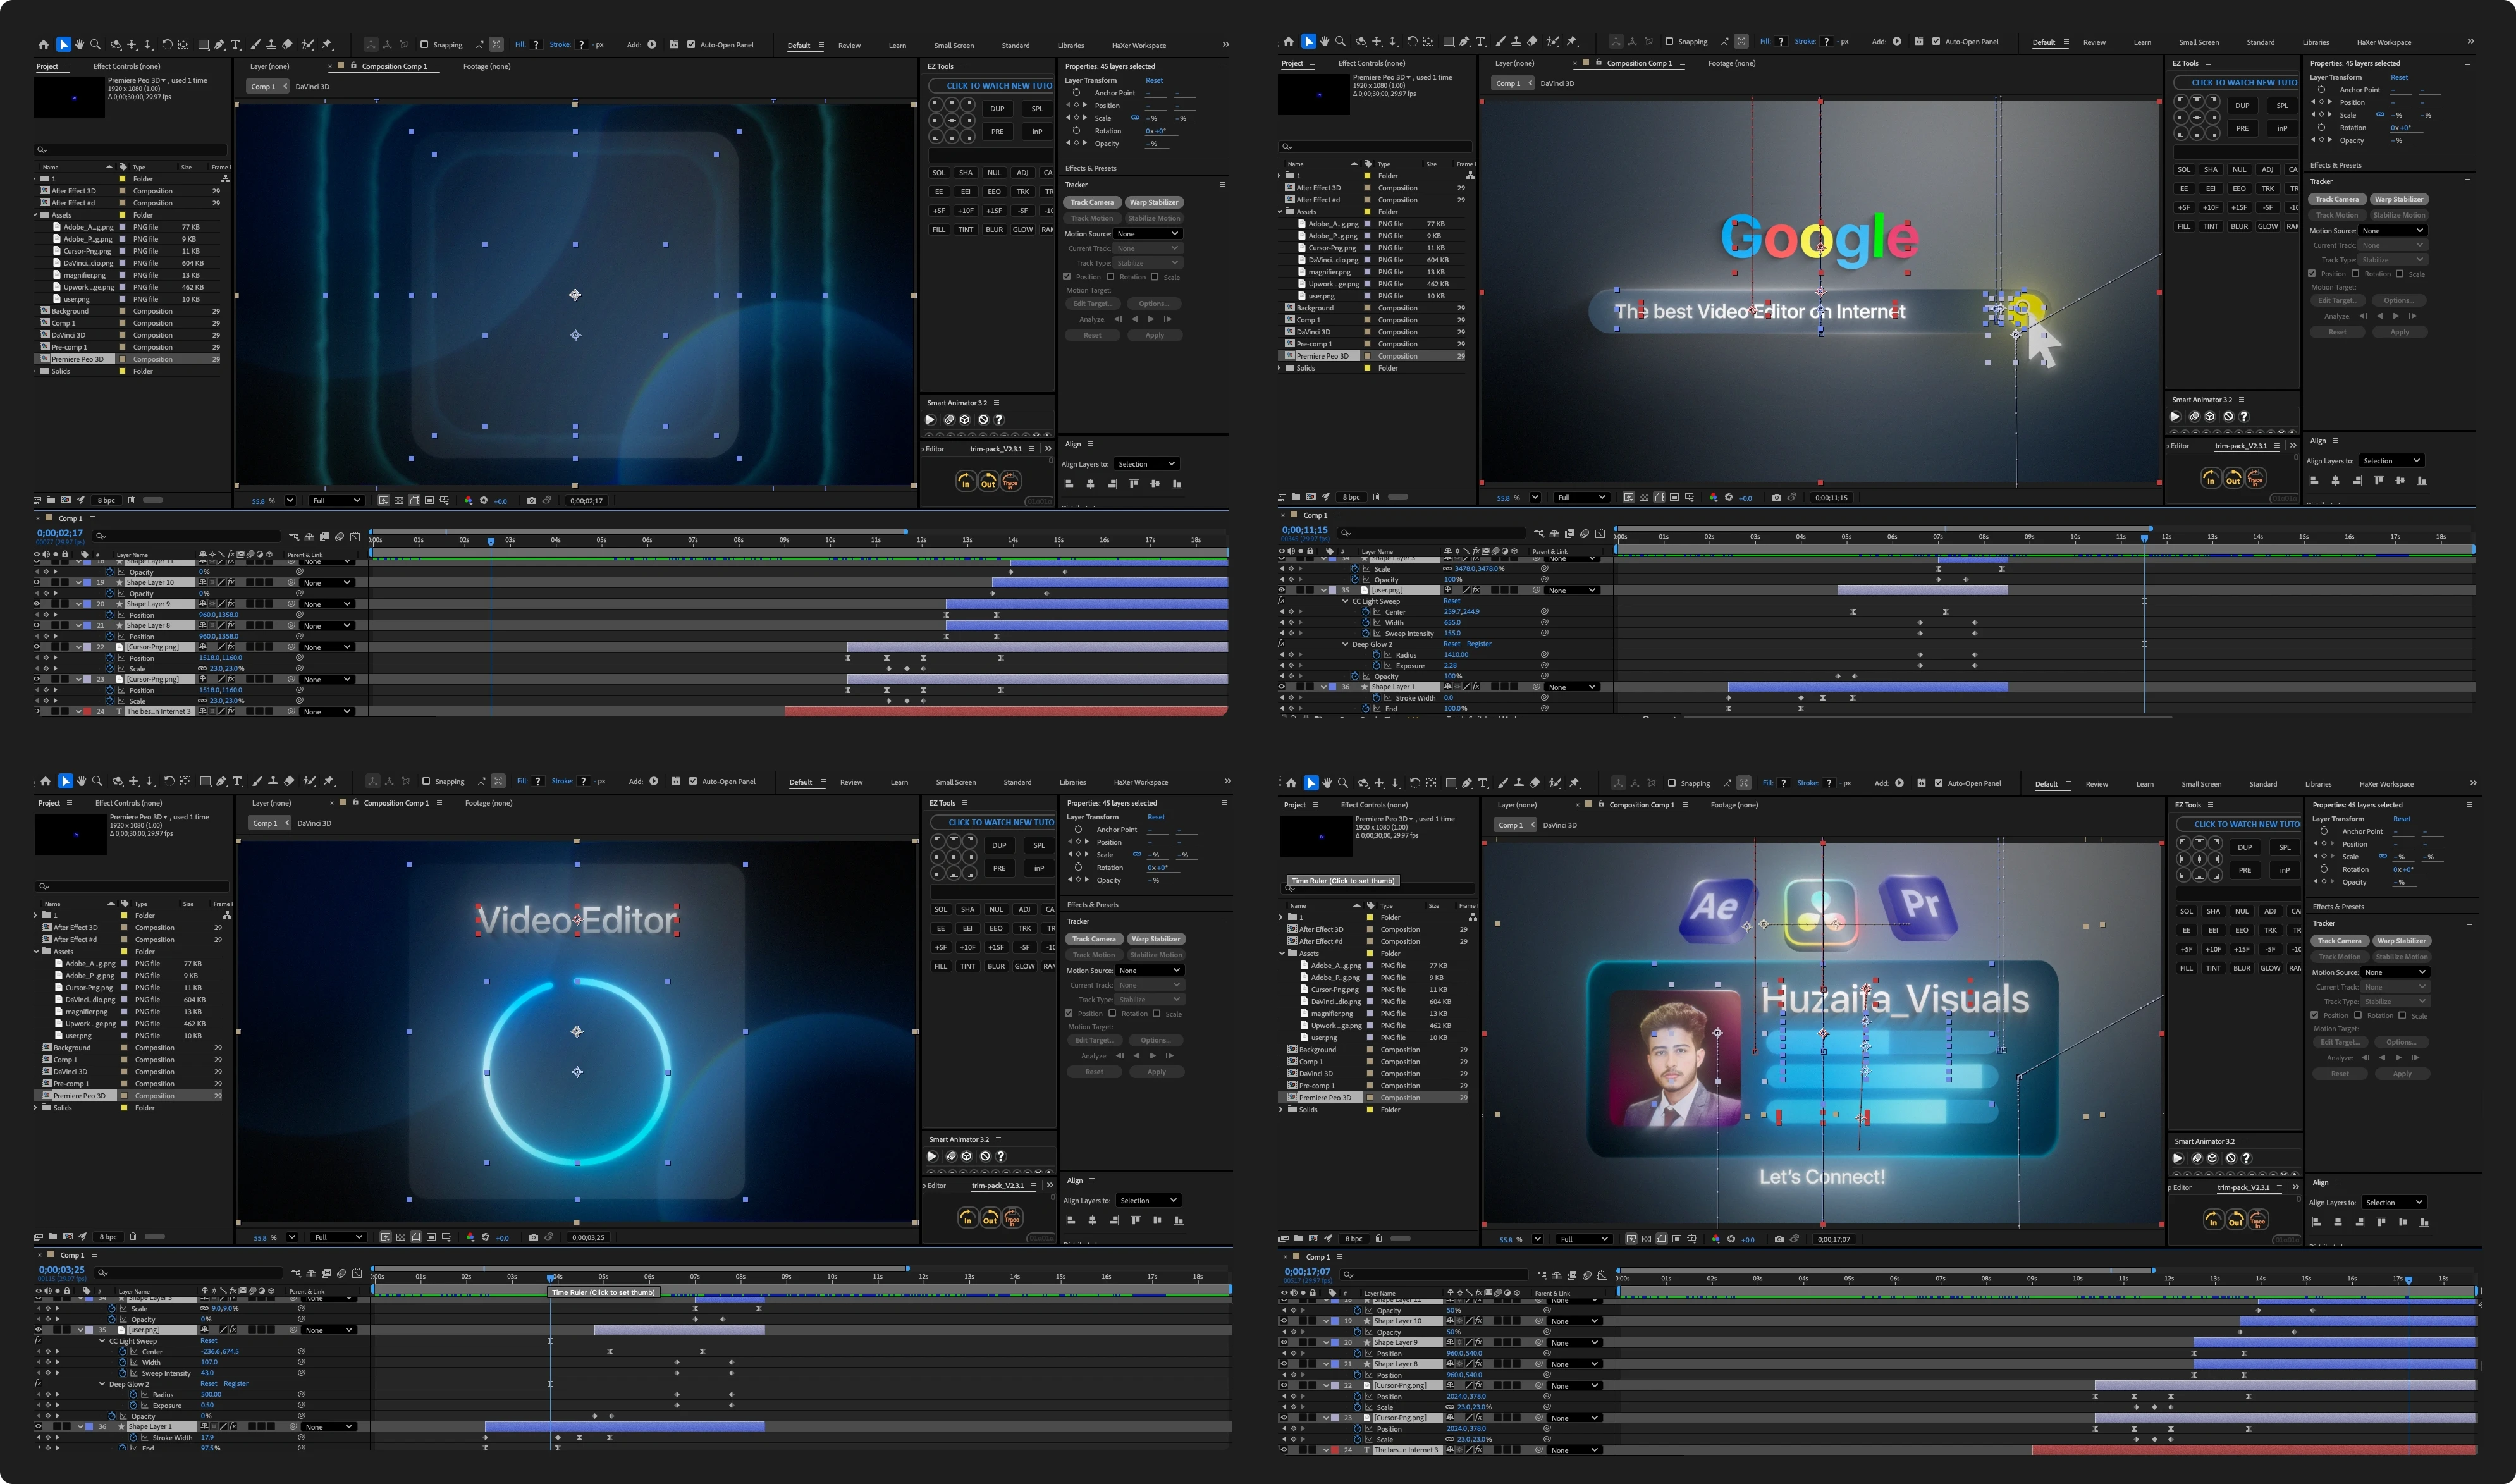Viewport: 2516px width, 1484px height.
Task: Click the project trash icon in the Video Editor window
Action: tap(132, 1237)
